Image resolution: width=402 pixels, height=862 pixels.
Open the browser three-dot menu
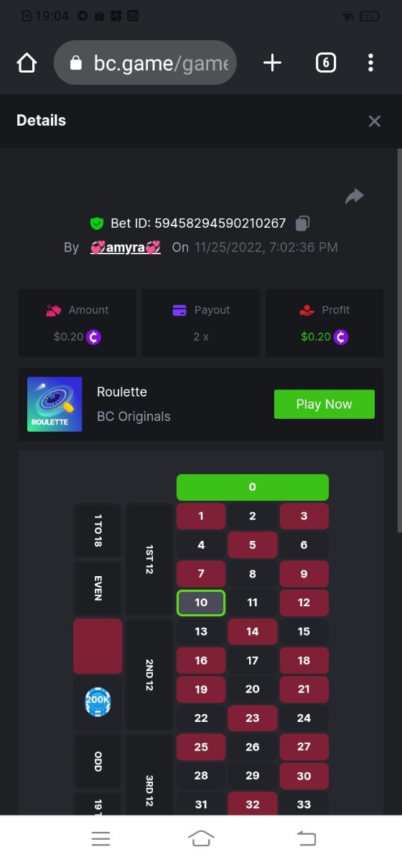click(x=370, y=63)
